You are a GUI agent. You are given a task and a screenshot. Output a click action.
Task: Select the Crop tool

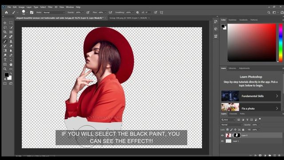(5, 32)
